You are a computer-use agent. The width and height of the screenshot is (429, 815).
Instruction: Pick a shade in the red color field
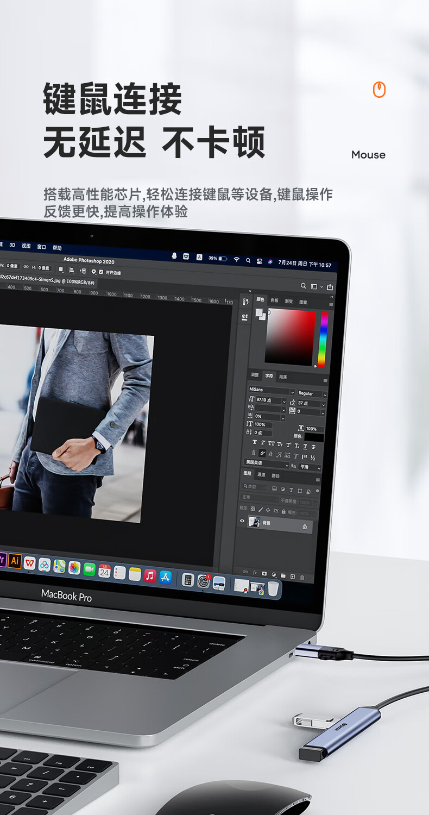click(290, 337)
